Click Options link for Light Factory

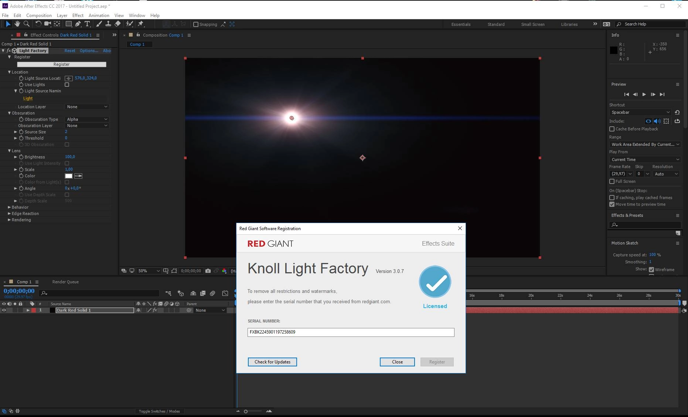point(89,51)
